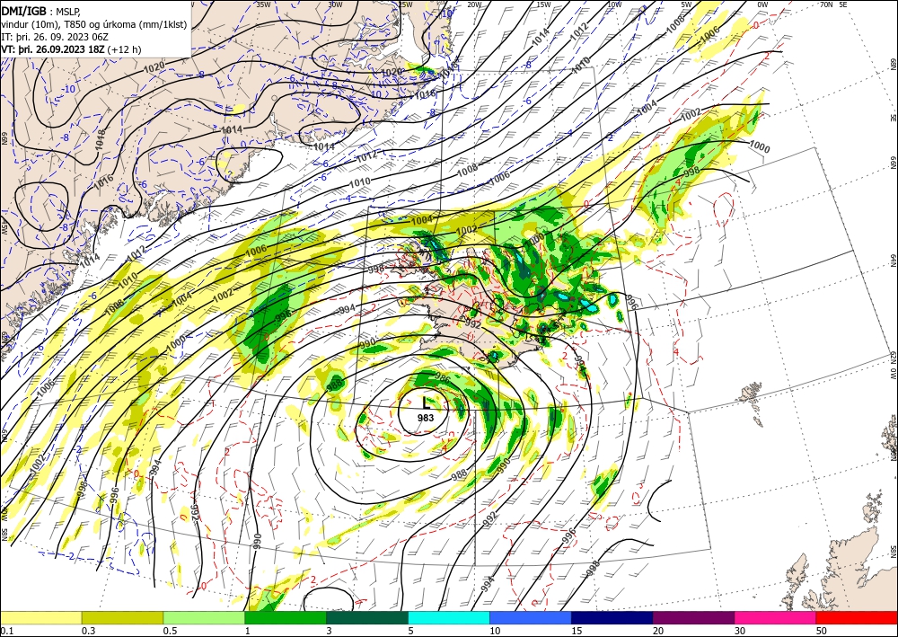Click the '0.5' legend scale value

pos(170,631)
